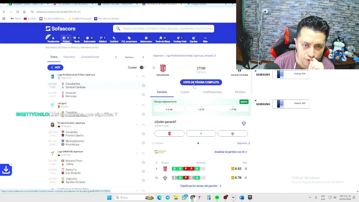Switch to the Favoritos tab
Image resolution: width=359 pixels, height=202 pixels.
point(69,57)
